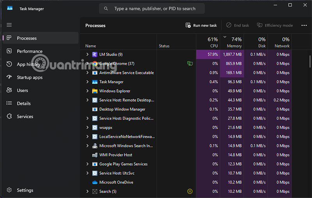Expand Service Host: Remote Desktop group
This screenshot has width=312, height=198.
[87, 100]
